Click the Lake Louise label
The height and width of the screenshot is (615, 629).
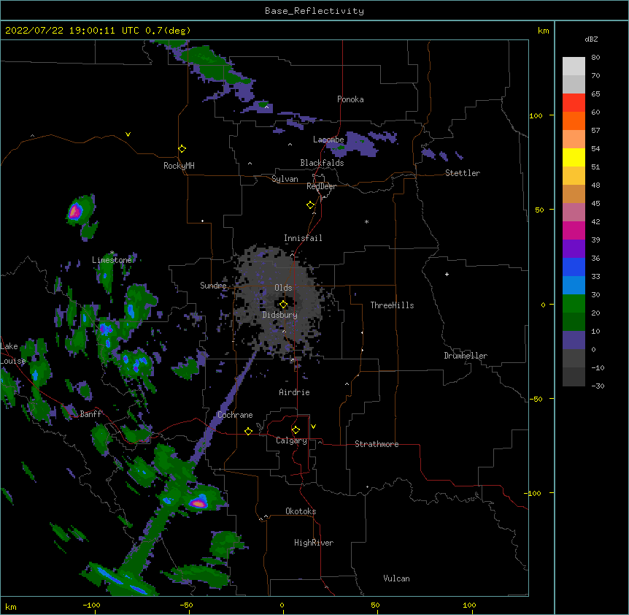pyautogui.click(x=13, y=354)
